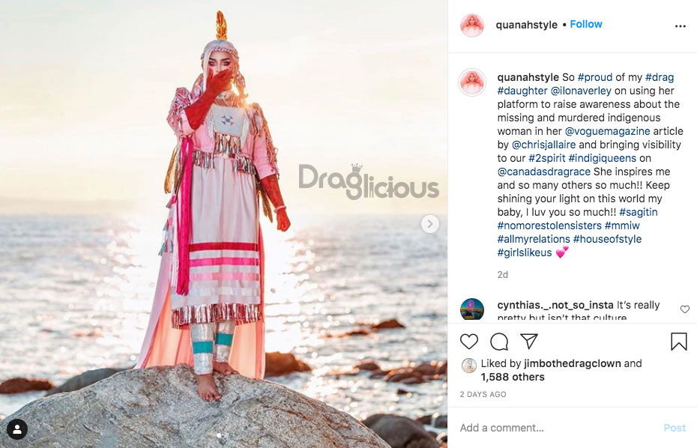Open quanahstyle profile picture in header
697x448 pixels.
point(472,25)
